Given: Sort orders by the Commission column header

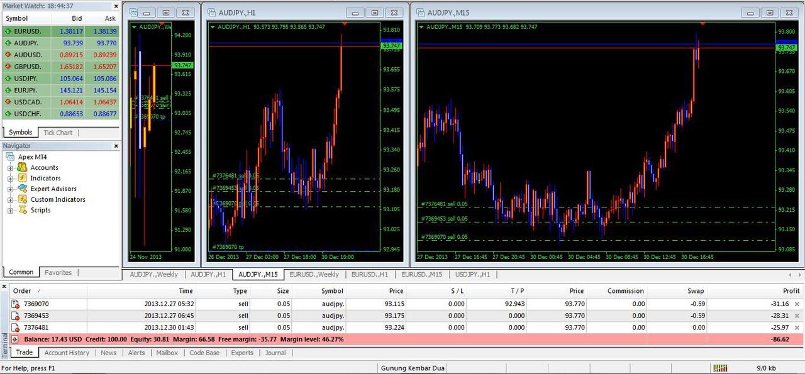Looking at the screenshot, I should point(618,291).
